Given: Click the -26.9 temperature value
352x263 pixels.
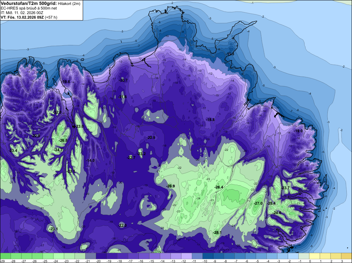Looking at the screenshot, I should pos(171,186).
